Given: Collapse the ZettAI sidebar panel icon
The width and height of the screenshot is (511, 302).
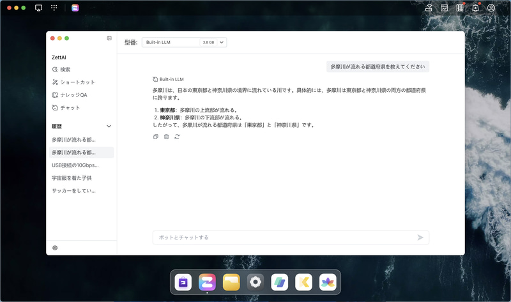Looking at the screenshot, I should point(109,38).
